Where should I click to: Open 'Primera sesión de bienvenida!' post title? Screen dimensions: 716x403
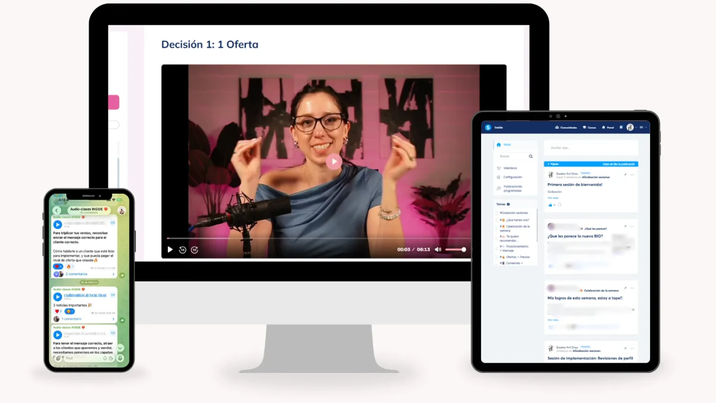(575, 185)
